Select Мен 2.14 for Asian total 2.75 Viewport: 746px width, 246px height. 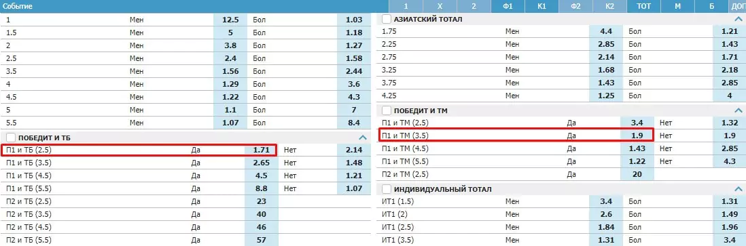pyautogui.click(x=605, y=57)
